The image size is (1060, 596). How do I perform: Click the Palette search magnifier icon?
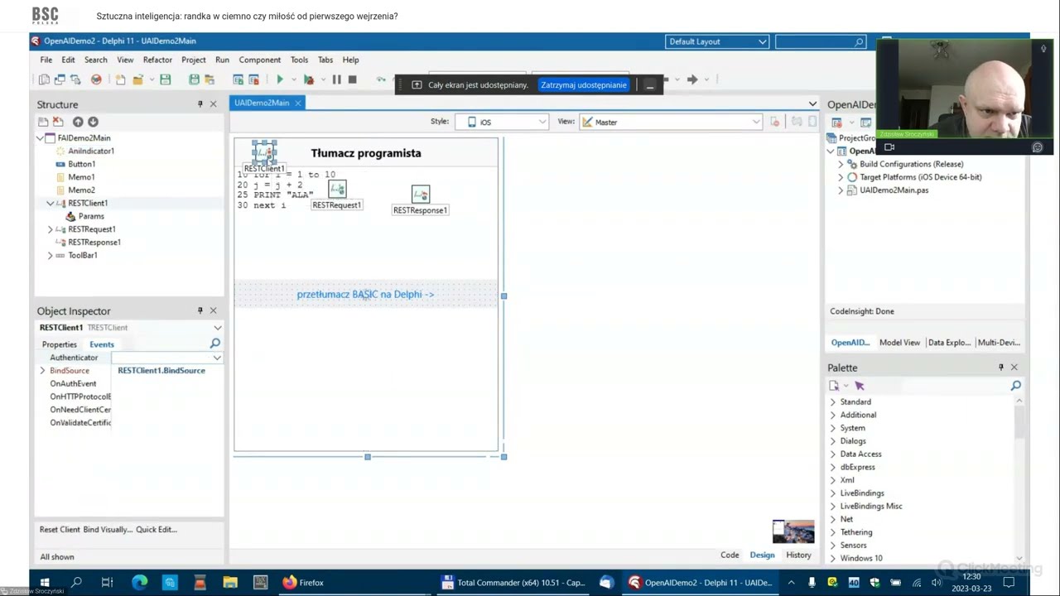(x=1015, y=386)
